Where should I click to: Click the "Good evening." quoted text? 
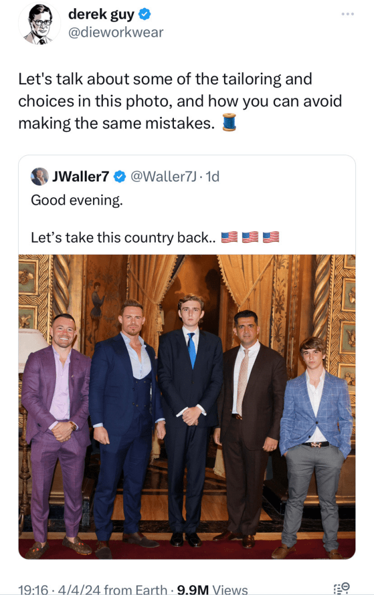coord(77,199)
